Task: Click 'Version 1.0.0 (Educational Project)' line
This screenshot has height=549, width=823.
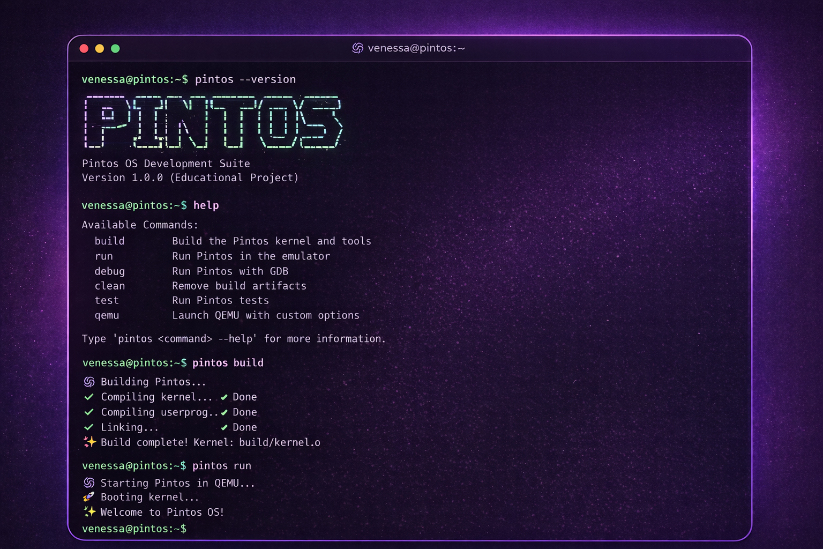Action: (190, 177)
